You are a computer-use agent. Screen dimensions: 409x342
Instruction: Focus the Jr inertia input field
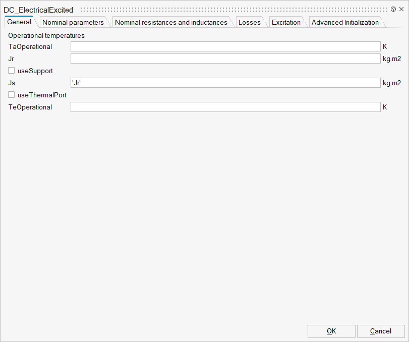225,59
